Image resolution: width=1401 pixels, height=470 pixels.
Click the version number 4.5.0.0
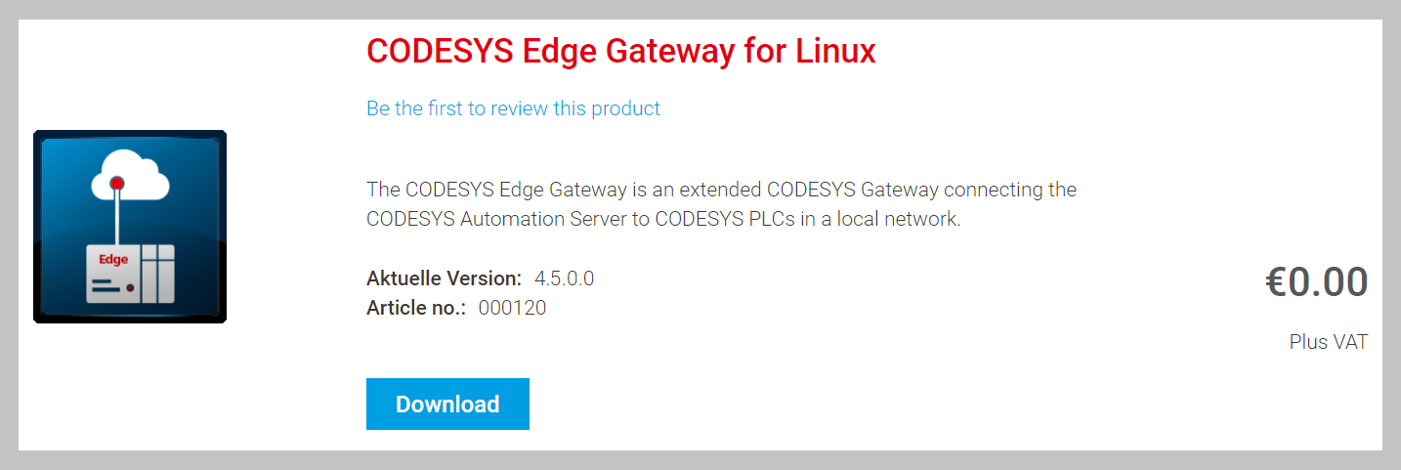coord(564,278)
